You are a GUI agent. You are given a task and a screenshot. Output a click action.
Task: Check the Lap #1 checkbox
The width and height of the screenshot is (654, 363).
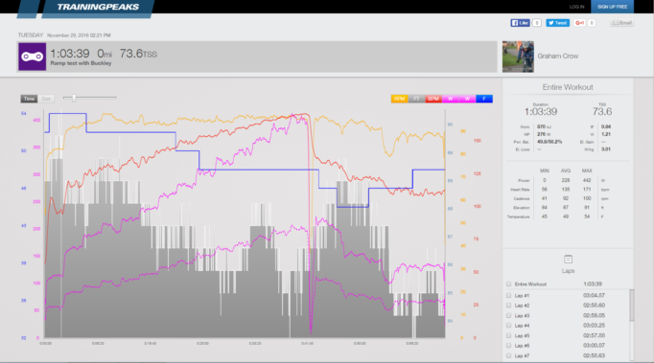pos(509,295)
